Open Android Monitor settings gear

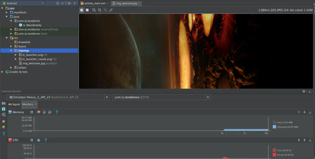(x=304, y=91)
